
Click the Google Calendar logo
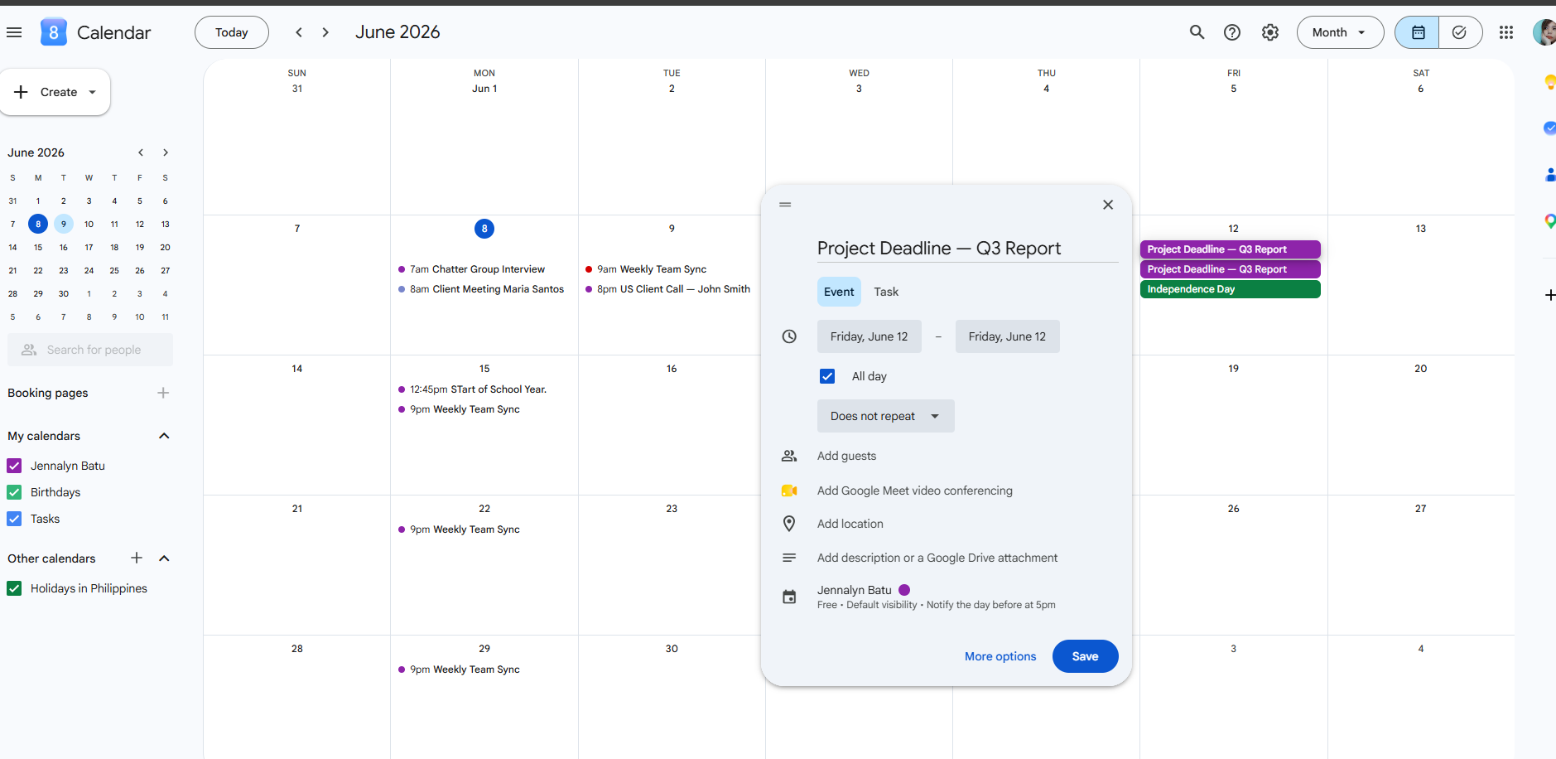[54, 32]
